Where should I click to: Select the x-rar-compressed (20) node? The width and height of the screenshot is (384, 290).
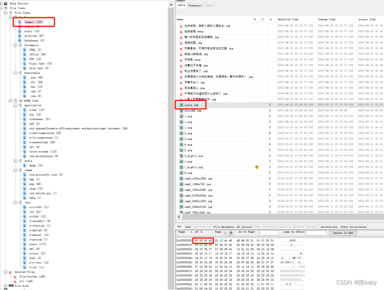coord(45,133)
